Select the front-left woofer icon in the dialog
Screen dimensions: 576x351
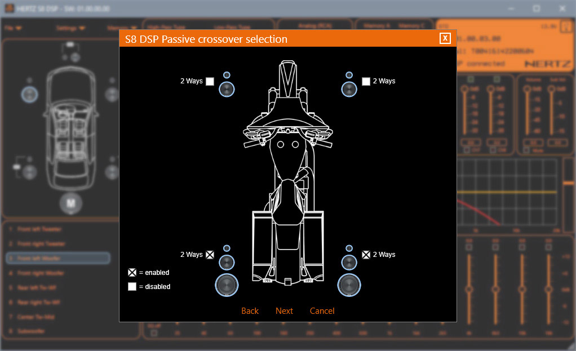point(227,89)
